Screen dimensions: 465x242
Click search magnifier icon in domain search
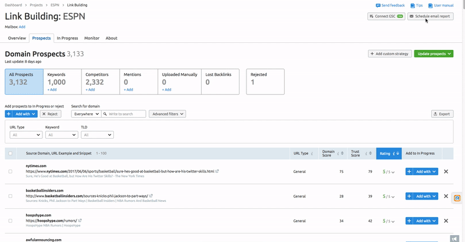coord(105,114)
